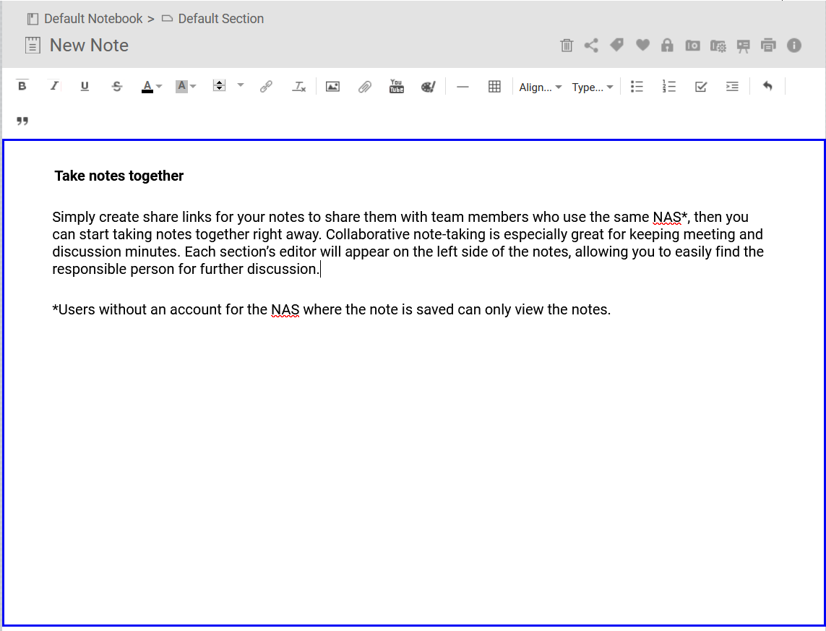Show note information via the info icon
The height and width of the screenshot is (631, 826).
[794, 46]
